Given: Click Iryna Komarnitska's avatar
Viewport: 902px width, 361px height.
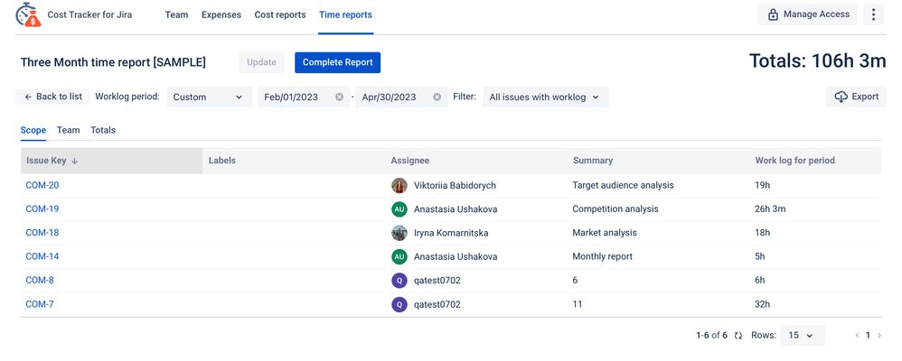Looking at the screenshot, I should click(399, 233).
